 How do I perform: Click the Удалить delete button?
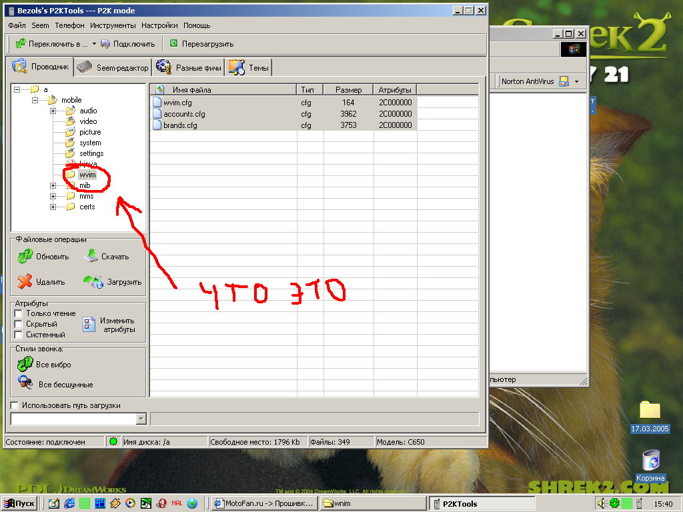[x=41, y=282]
